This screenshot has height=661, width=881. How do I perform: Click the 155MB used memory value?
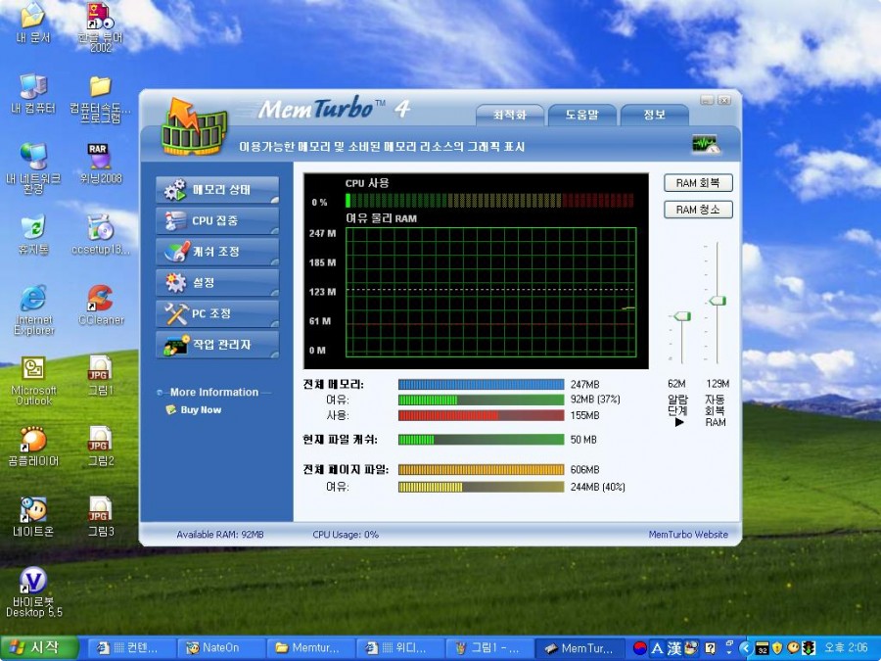pos(585,415)
